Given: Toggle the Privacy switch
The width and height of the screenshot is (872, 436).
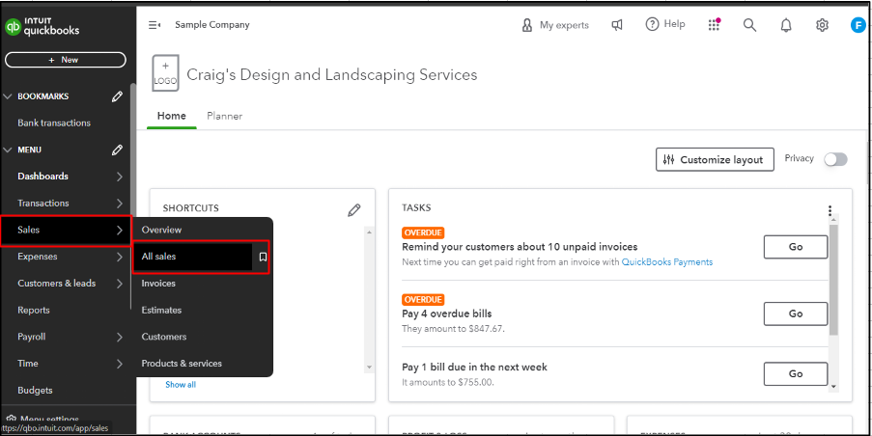Looking at the screenshot, I should click(835, 159).
